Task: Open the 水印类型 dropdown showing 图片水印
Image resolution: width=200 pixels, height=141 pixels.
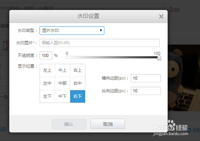Action: (x=72, y=31)
